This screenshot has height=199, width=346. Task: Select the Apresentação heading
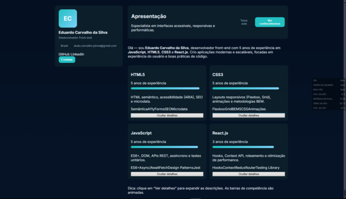point(149,16)
